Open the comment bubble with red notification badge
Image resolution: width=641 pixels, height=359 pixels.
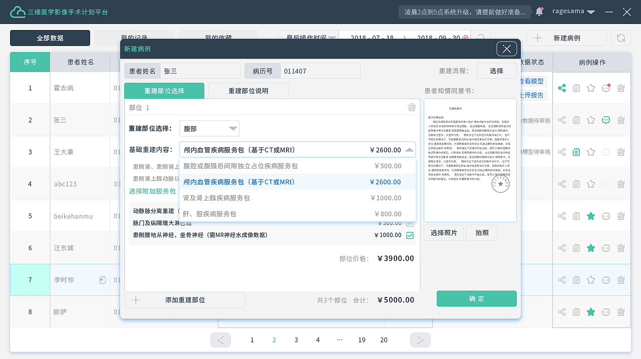tap(606, 87)
